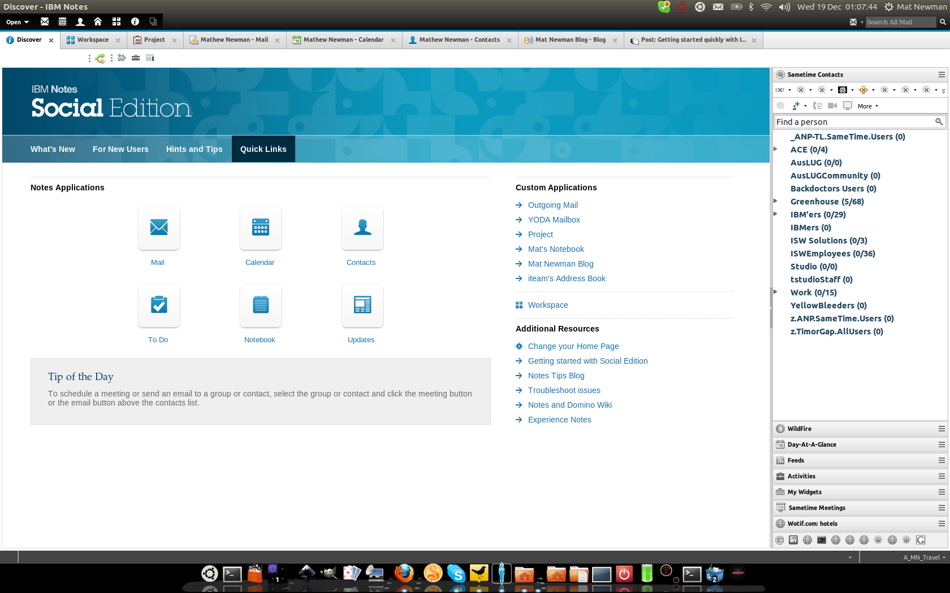Expand the Day-At-A-Glance panel
Screen dimensions: 950x593
[811, 444]
